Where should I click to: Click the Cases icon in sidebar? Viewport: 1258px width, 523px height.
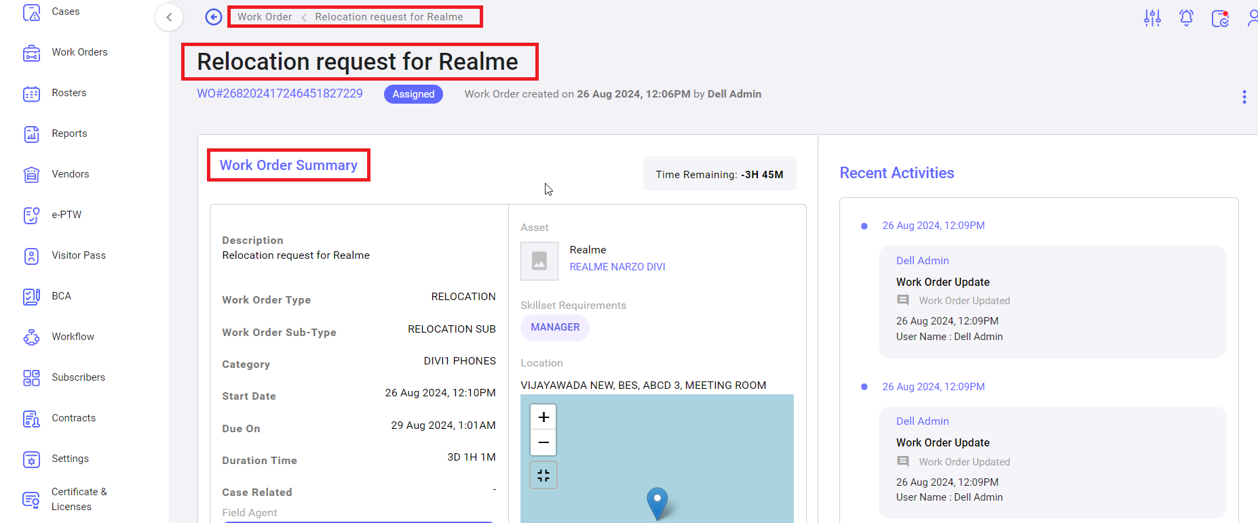point(31,12)
